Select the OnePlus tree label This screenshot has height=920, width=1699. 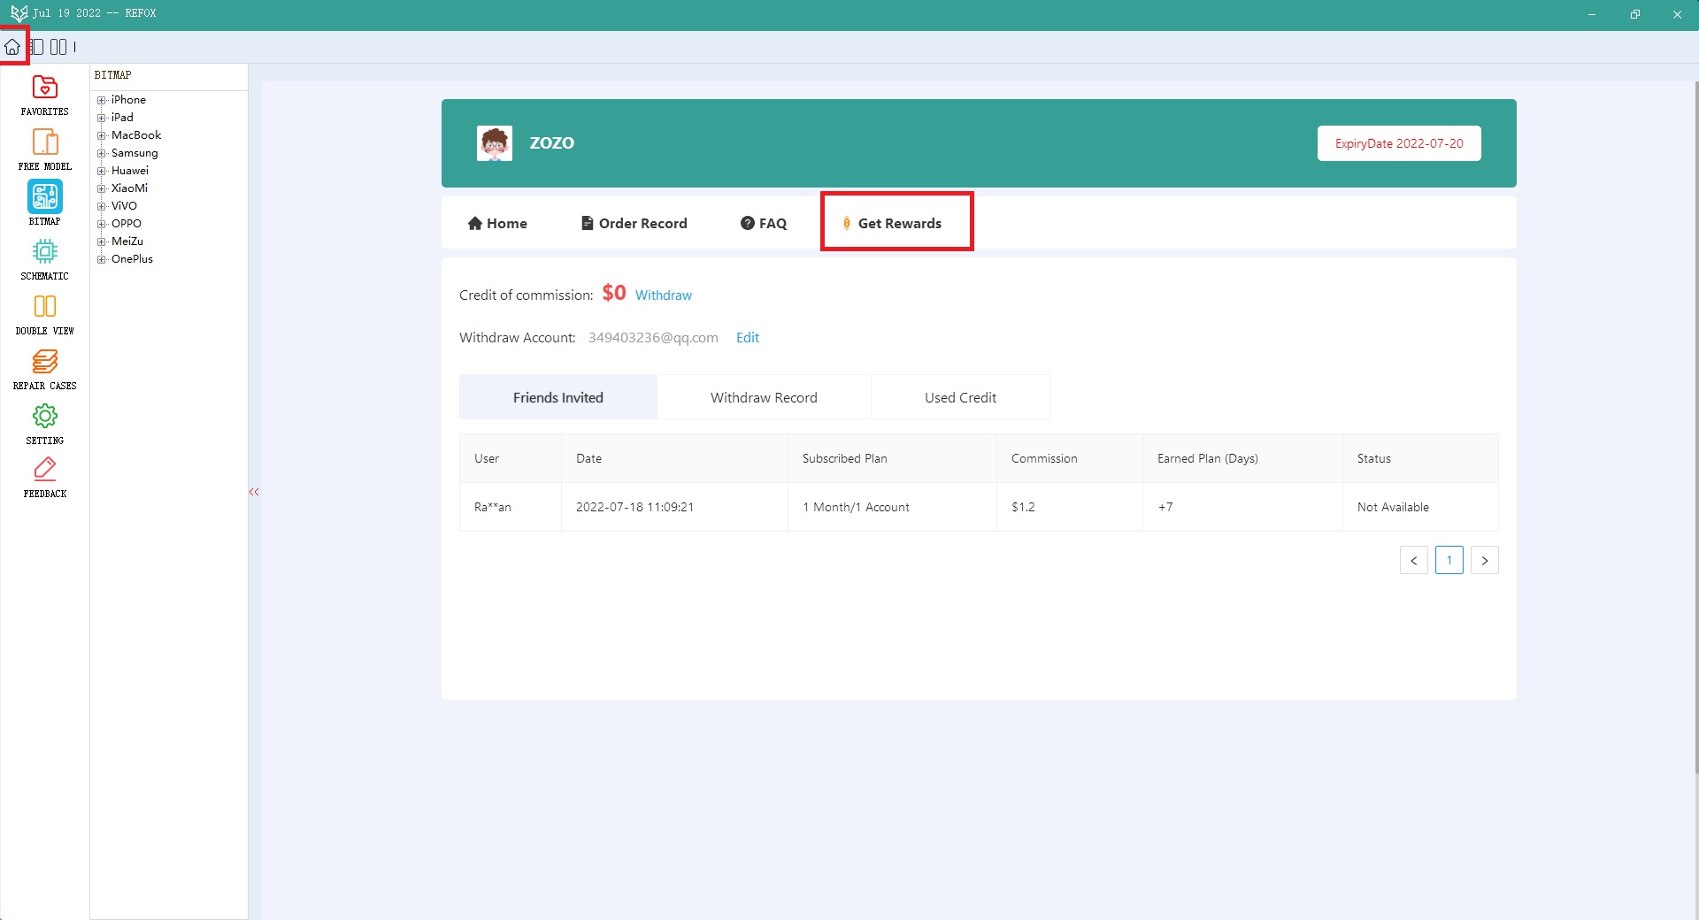tap(132, 259)
